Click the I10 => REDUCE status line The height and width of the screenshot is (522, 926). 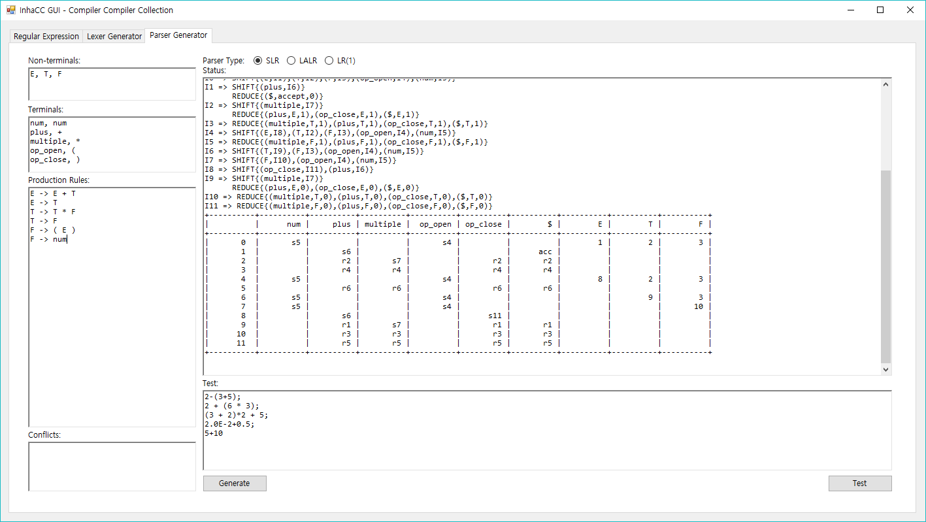pyautogui.click(x=348, y=197)
